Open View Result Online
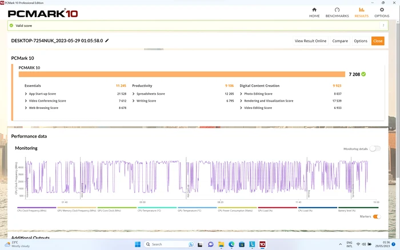This screenshot has width=400, height=250. tap(310, 41)
